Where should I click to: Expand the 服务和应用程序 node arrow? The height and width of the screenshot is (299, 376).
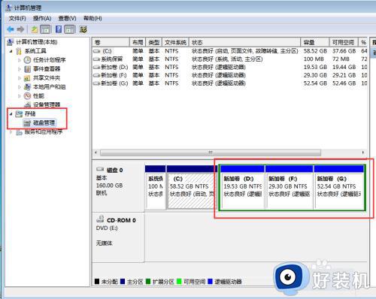coord(11,131)
